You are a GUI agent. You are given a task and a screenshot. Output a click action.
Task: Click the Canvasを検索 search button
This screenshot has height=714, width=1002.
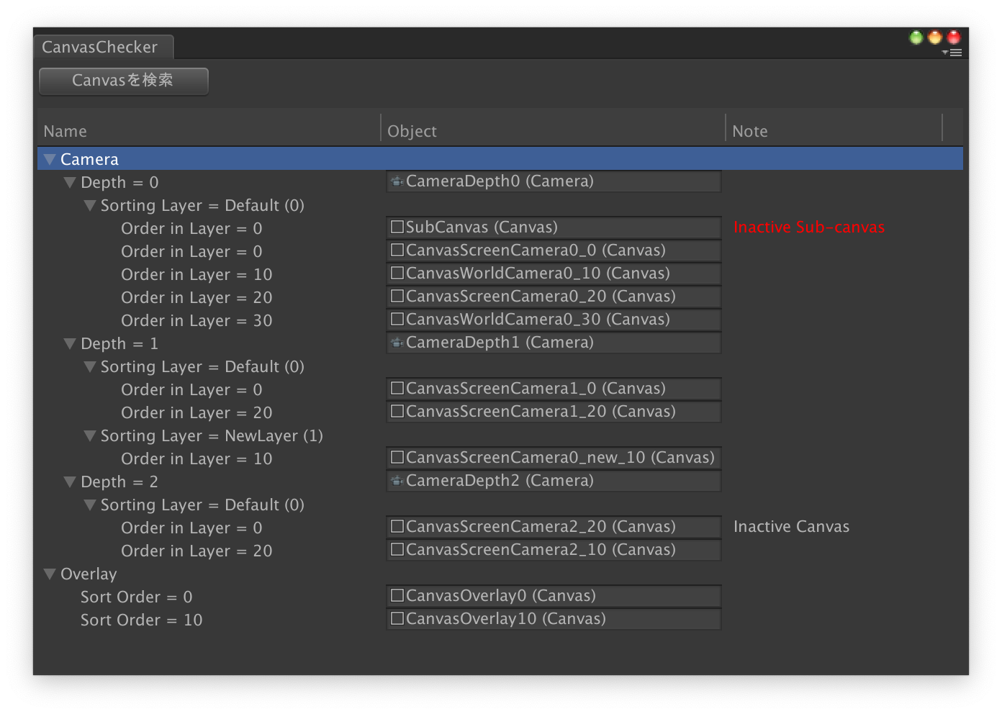click(123, 81)
